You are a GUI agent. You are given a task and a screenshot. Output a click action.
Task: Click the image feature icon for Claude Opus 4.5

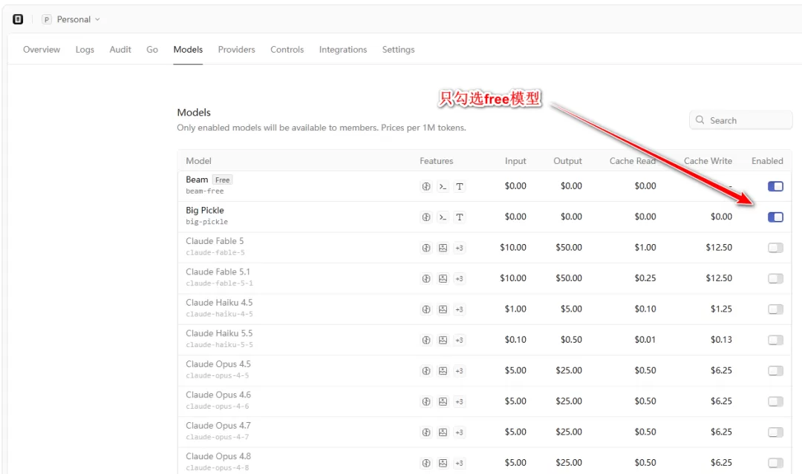443,371
